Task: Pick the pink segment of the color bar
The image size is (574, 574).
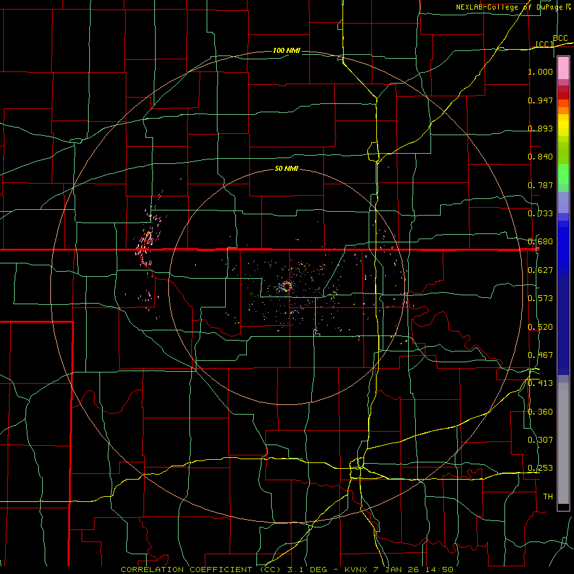Action: click(563, 68)
